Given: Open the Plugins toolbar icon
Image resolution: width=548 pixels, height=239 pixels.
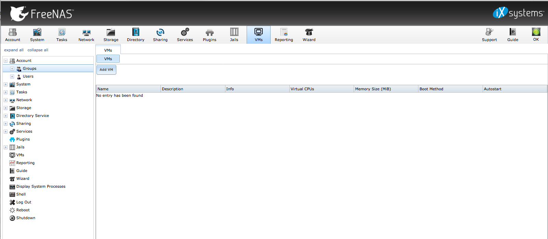Looking at the screenshot, I should point(209,35).
